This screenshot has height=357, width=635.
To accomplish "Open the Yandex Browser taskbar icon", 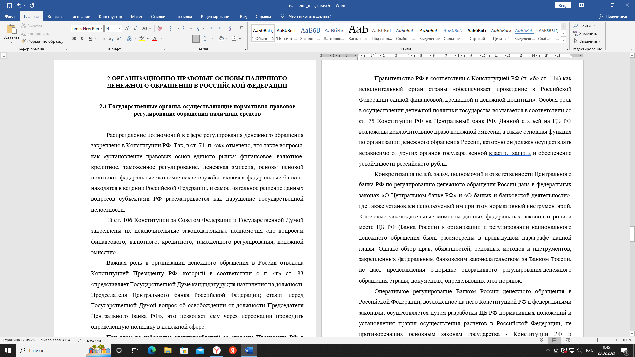I will point(217,350).
